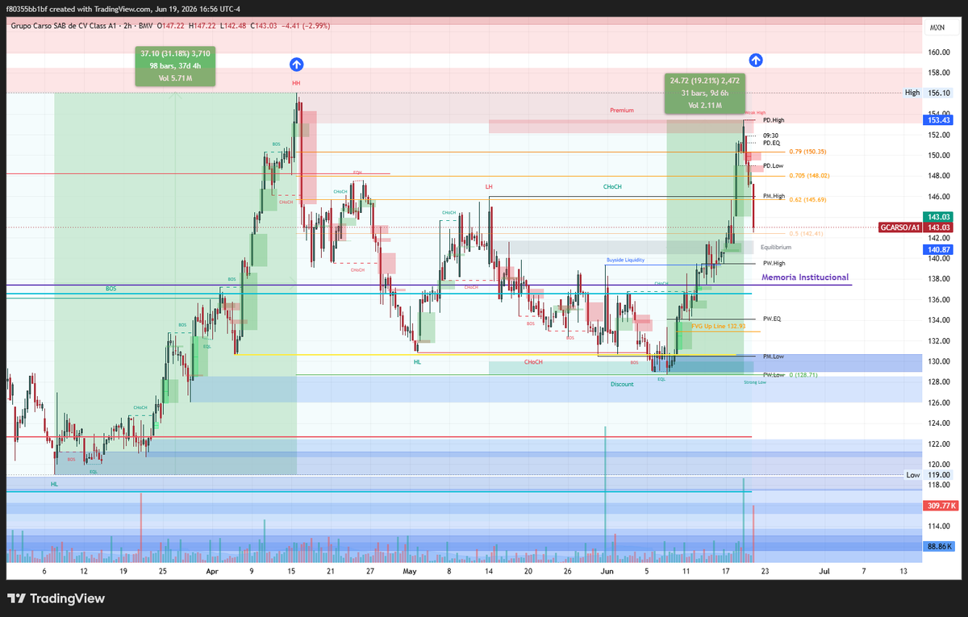This screenshot has height=617, width=968.
Task: Click the PM.Low level label
Action: pos(773,356)
